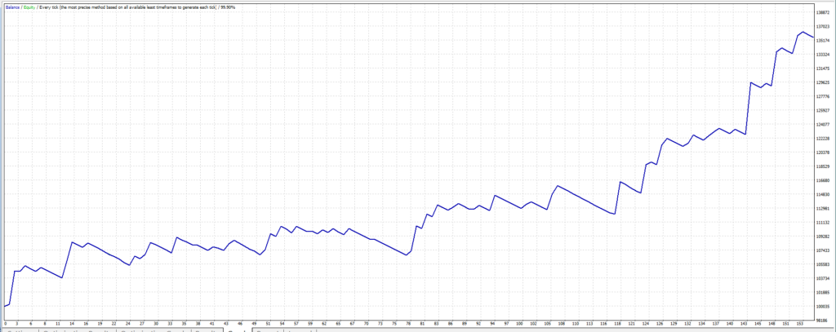Viewport: 836px width, 332px height.
Task: Click trade number 78 on the bottom axis
Action: tap(407, 323)
